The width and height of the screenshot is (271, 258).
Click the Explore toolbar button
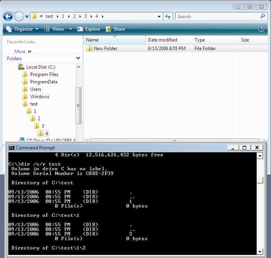[89, 29]
